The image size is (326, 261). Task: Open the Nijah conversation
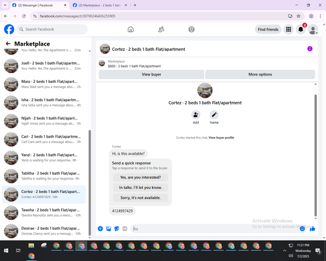coord(44,121)
